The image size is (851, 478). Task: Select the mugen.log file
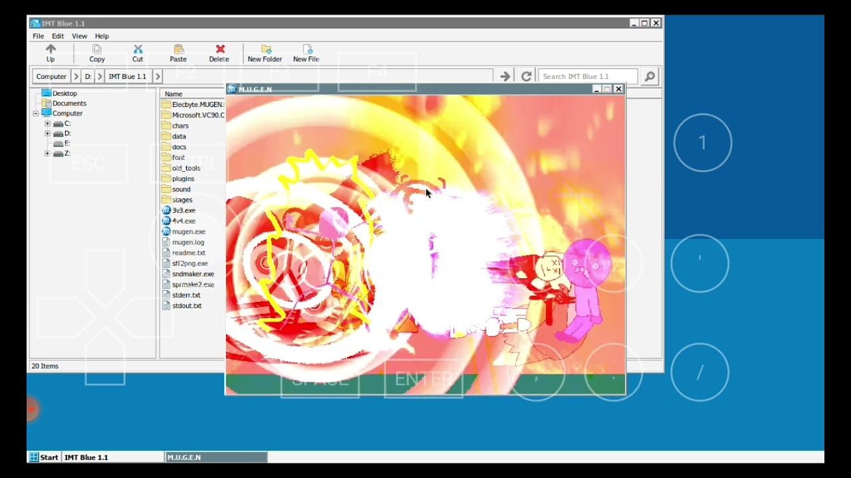pos(183,242)
